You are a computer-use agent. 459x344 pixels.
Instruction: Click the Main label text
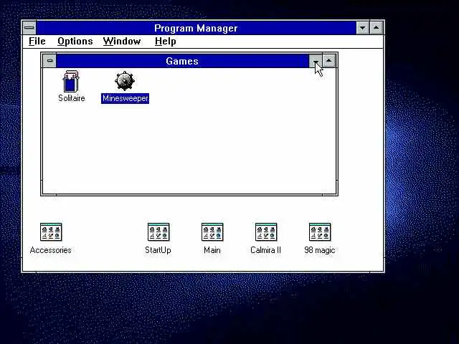click(x=212, y=250)
